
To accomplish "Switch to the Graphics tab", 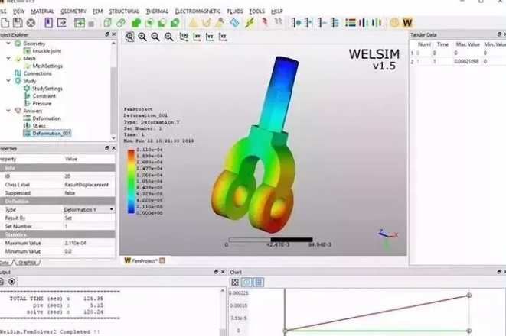I will (28, 262).
